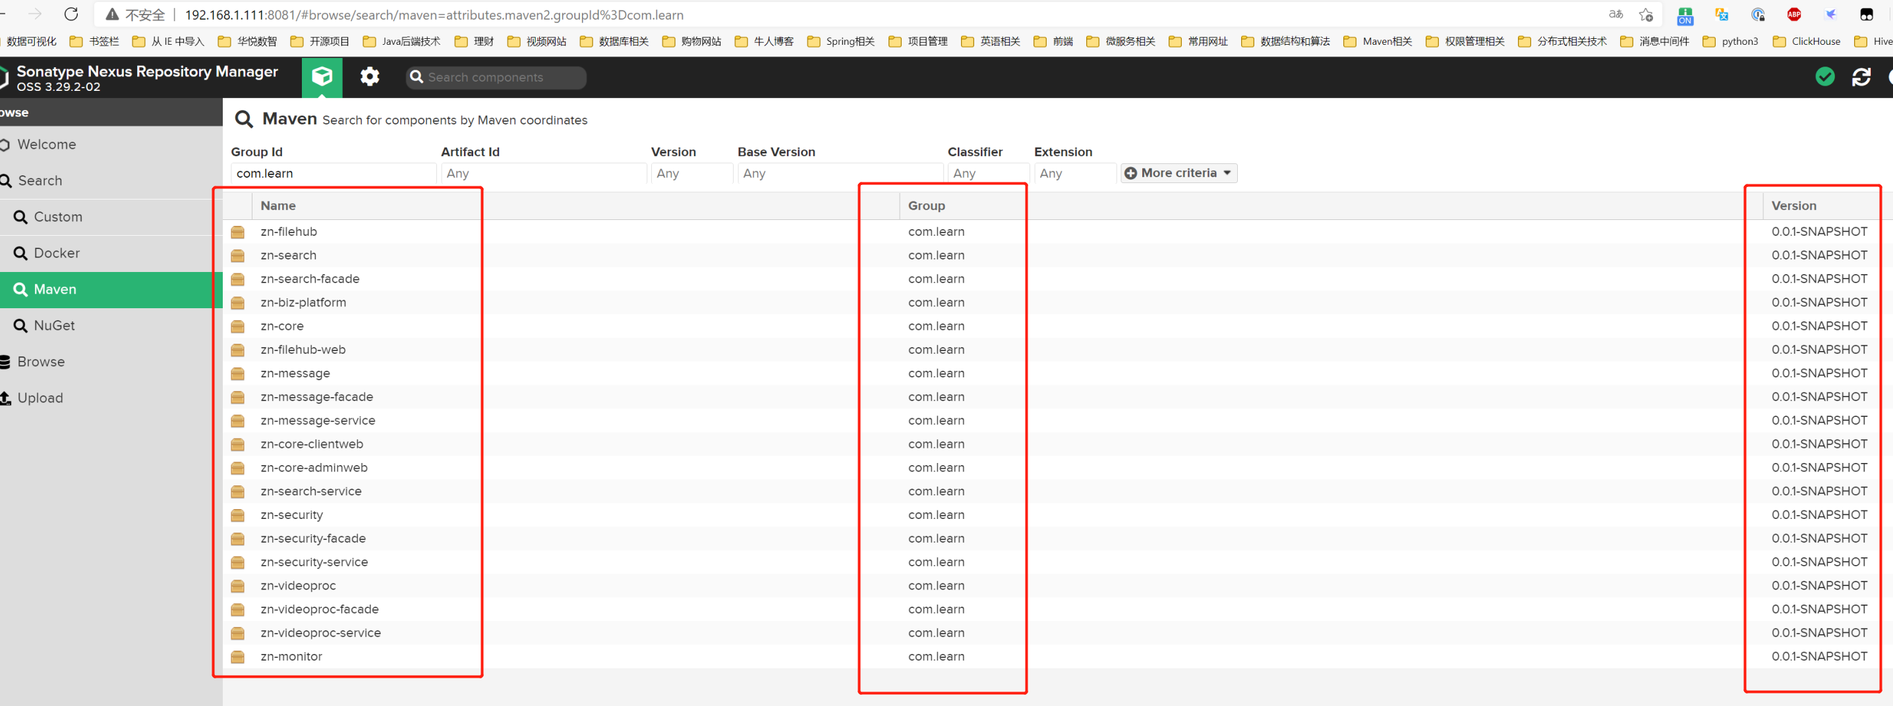
Task: Open the zn-security-service row
Action: [1057, 562]
